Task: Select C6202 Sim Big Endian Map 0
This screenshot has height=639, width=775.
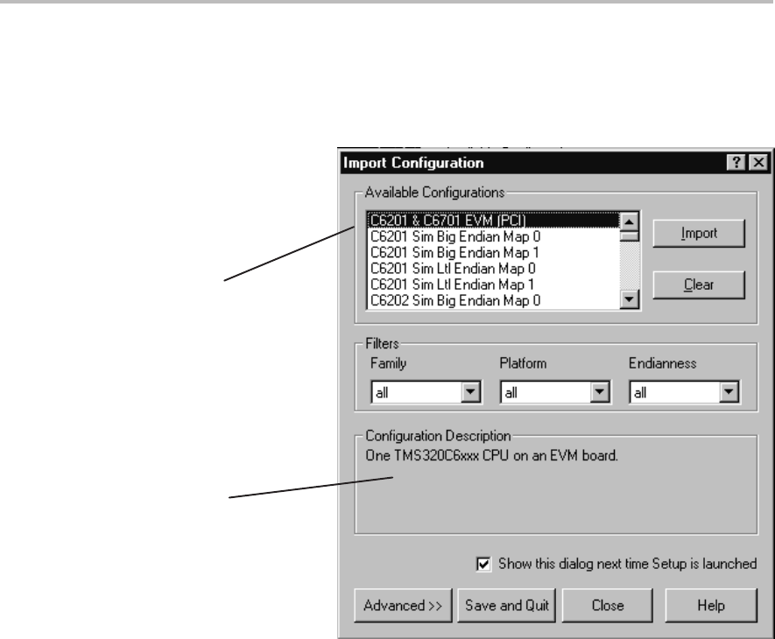Action: coord(493,300)
